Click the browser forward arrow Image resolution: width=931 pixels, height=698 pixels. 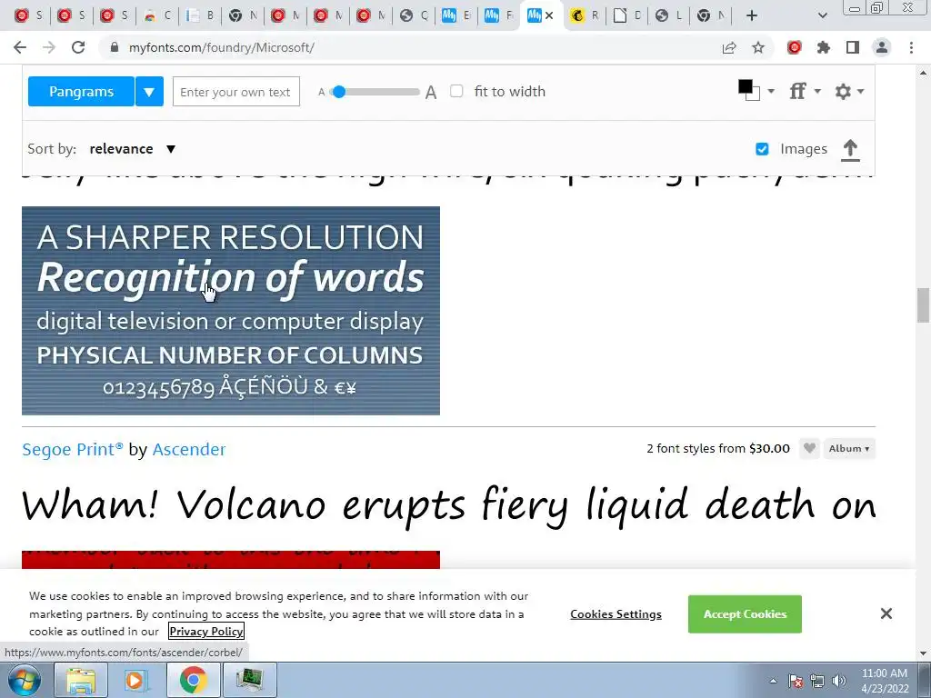tap(49, 47)
